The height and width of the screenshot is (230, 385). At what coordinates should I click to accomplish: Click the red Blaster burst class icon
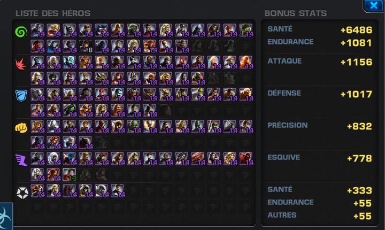[21, 64]
